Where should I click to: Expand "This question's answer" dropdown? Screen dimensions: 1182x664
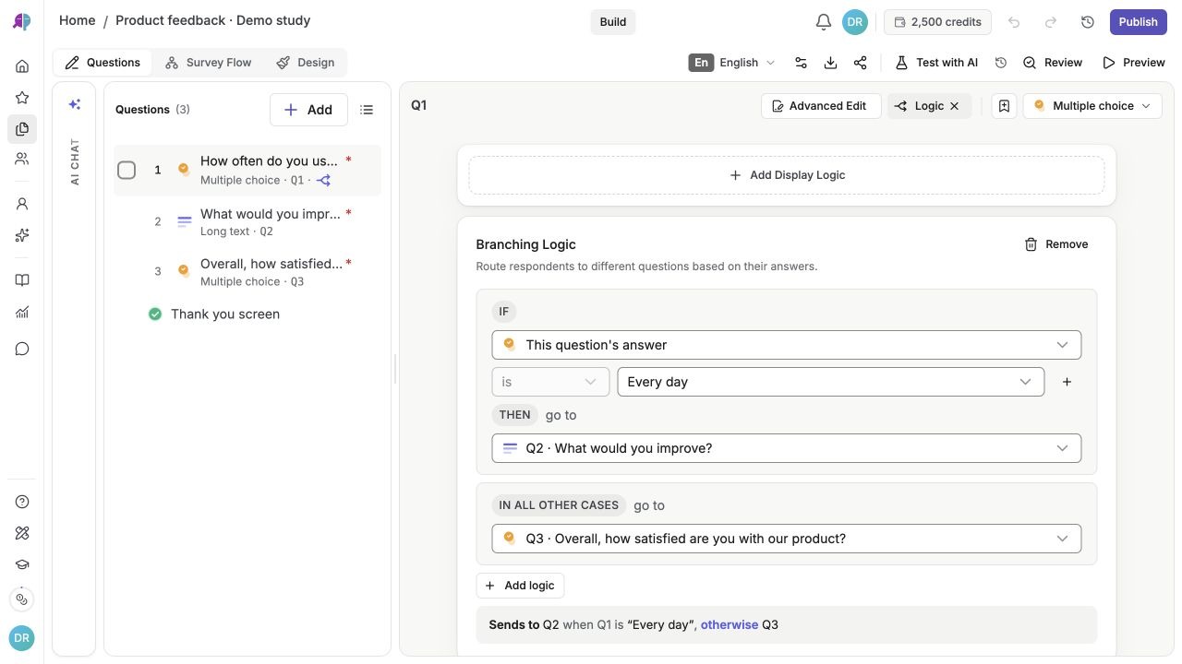[x=787, y=345]
